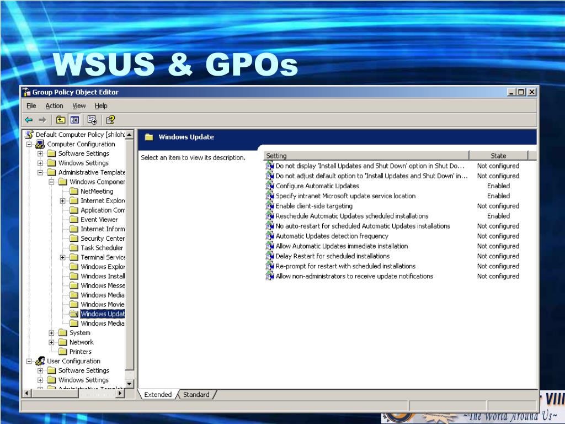Click the Security Center folder icon
The image size is (565, 424).
point(74,239)
